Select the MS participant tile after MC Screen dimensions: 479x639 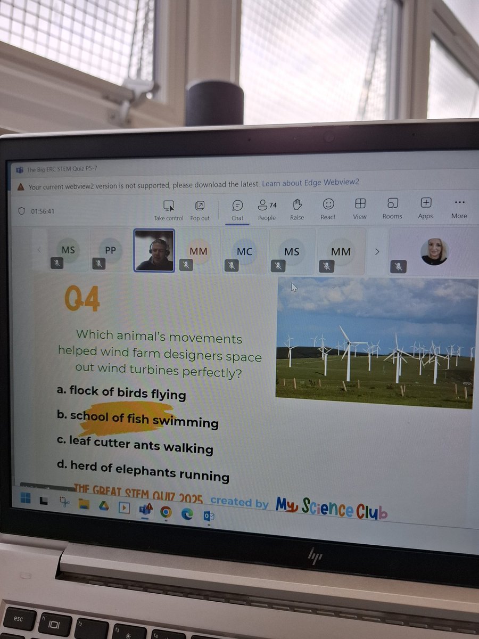(x=292, y=251)
